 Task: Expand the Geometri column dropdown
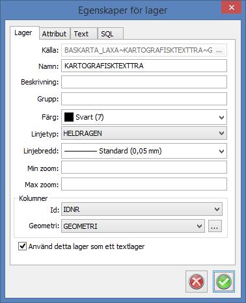tap(199, 226)
